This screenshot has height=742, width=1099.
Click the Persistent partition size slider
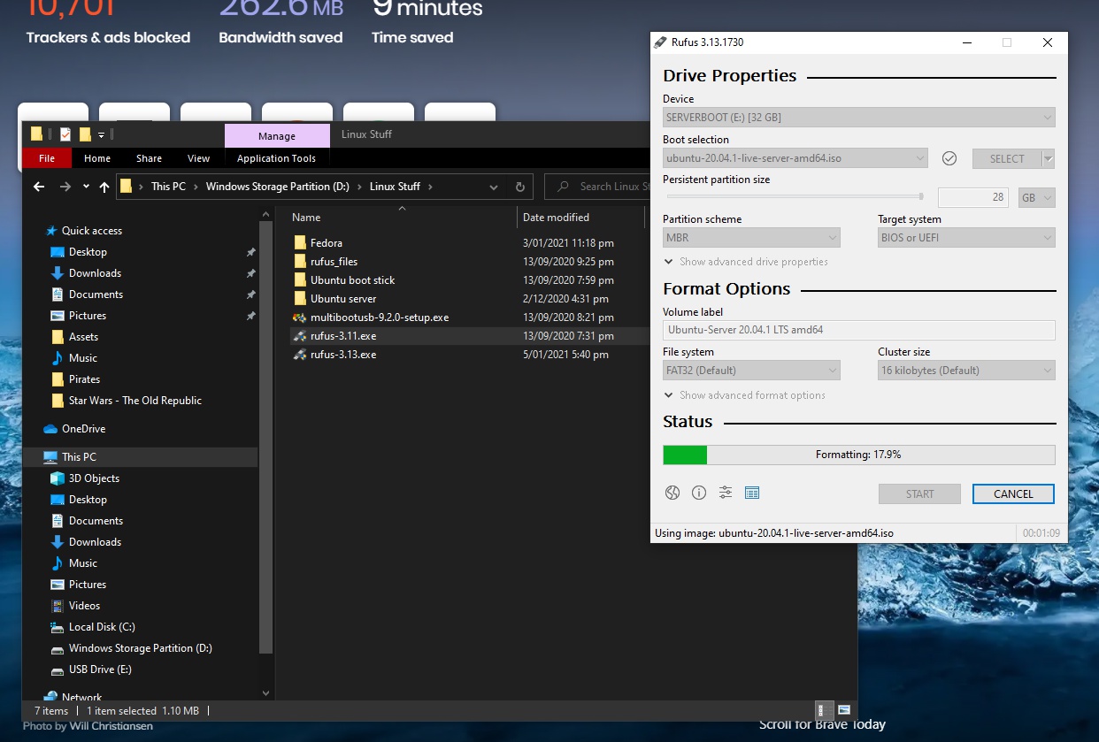[795, 197]
